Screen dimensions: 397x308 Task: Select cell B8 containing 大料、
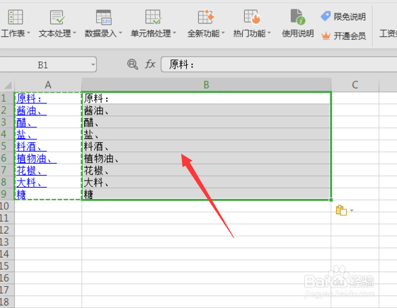(x=207, y=182)
